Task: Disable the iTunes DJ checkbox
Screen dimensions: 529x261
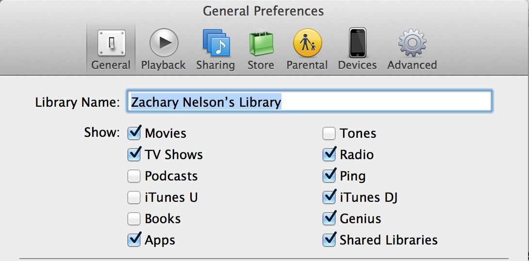Action: pyautogui.click(x=329, y=197)
